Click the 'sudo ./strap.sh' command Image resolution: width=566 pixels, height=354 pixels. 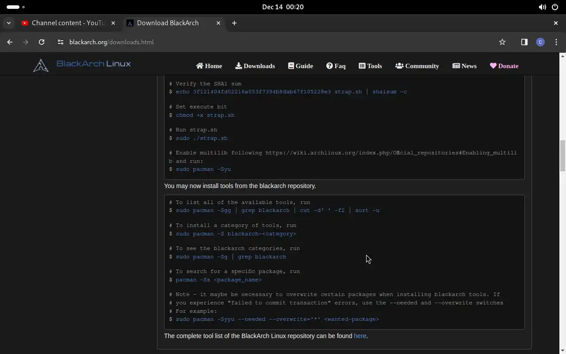tap(202, 138)
